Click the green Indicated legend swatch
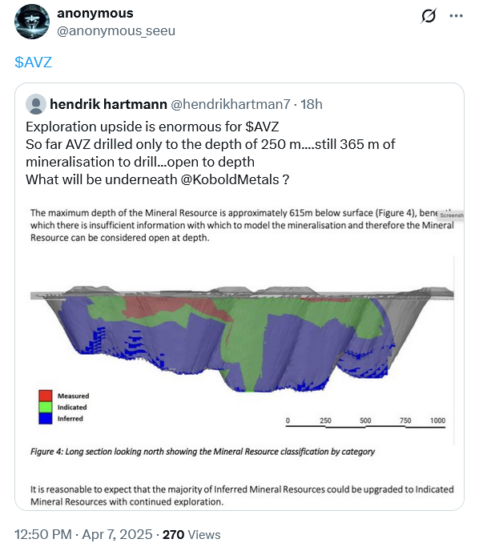The height and width of the screenshot is (551, 479). [x=46, y=407]
